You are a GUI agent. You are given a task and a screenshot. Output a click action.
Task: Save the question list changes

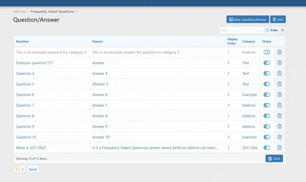274,159
